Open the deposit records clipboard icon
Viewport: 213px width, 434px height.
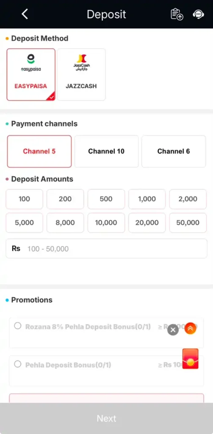(177, 14)
